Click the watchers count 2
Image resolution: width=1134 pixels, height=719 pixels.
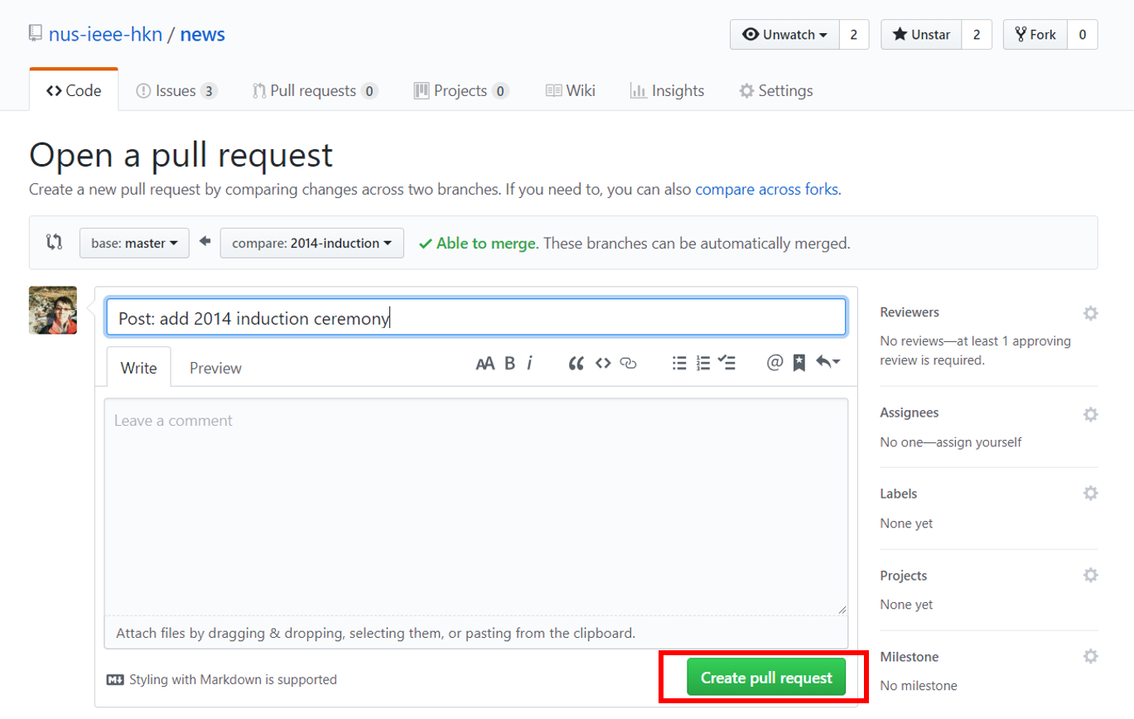click(x=854, y=35)
